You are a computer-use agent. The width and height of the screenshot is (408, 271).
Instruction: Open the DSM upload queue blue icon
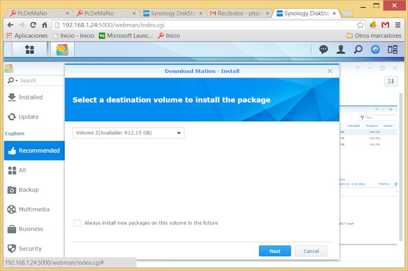[375, 49]
